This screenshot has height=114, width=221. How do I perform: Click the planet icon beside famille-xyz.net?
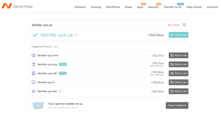[34, 73]
